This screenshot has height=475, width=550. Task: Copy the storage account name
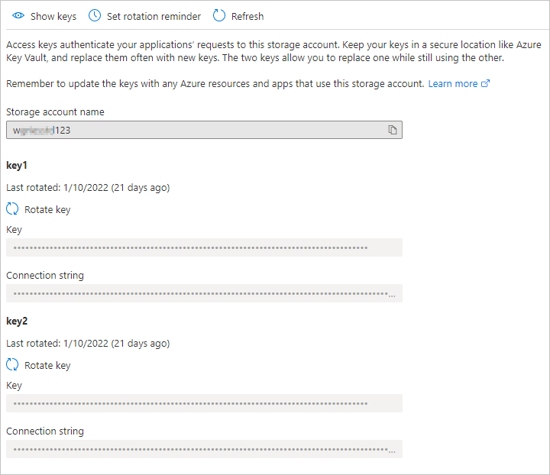[393, 130]
